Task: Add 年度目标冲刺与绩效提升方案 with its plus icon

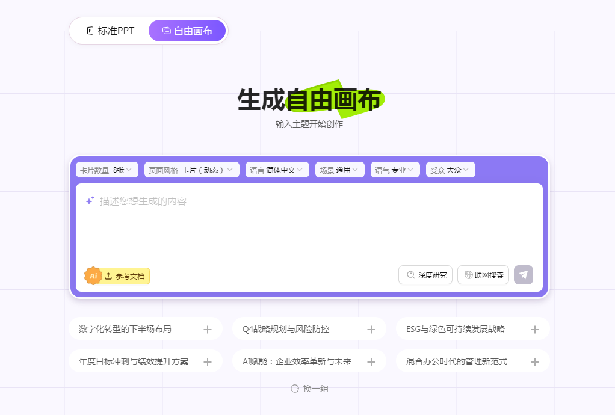Action: coord(208,362)
